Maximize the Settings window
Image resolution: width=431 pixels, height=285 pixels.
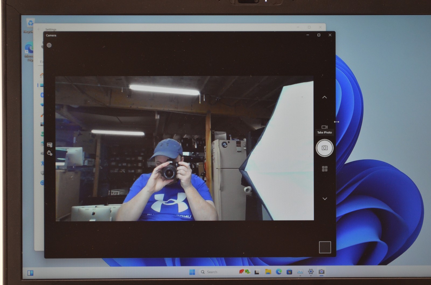pyautogui.click(x=309, y=27)
